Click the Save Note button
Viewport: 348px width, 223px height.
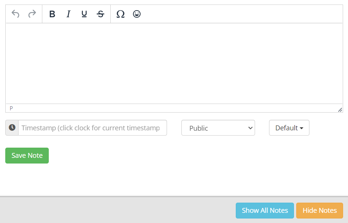click(x=27, y=156)
